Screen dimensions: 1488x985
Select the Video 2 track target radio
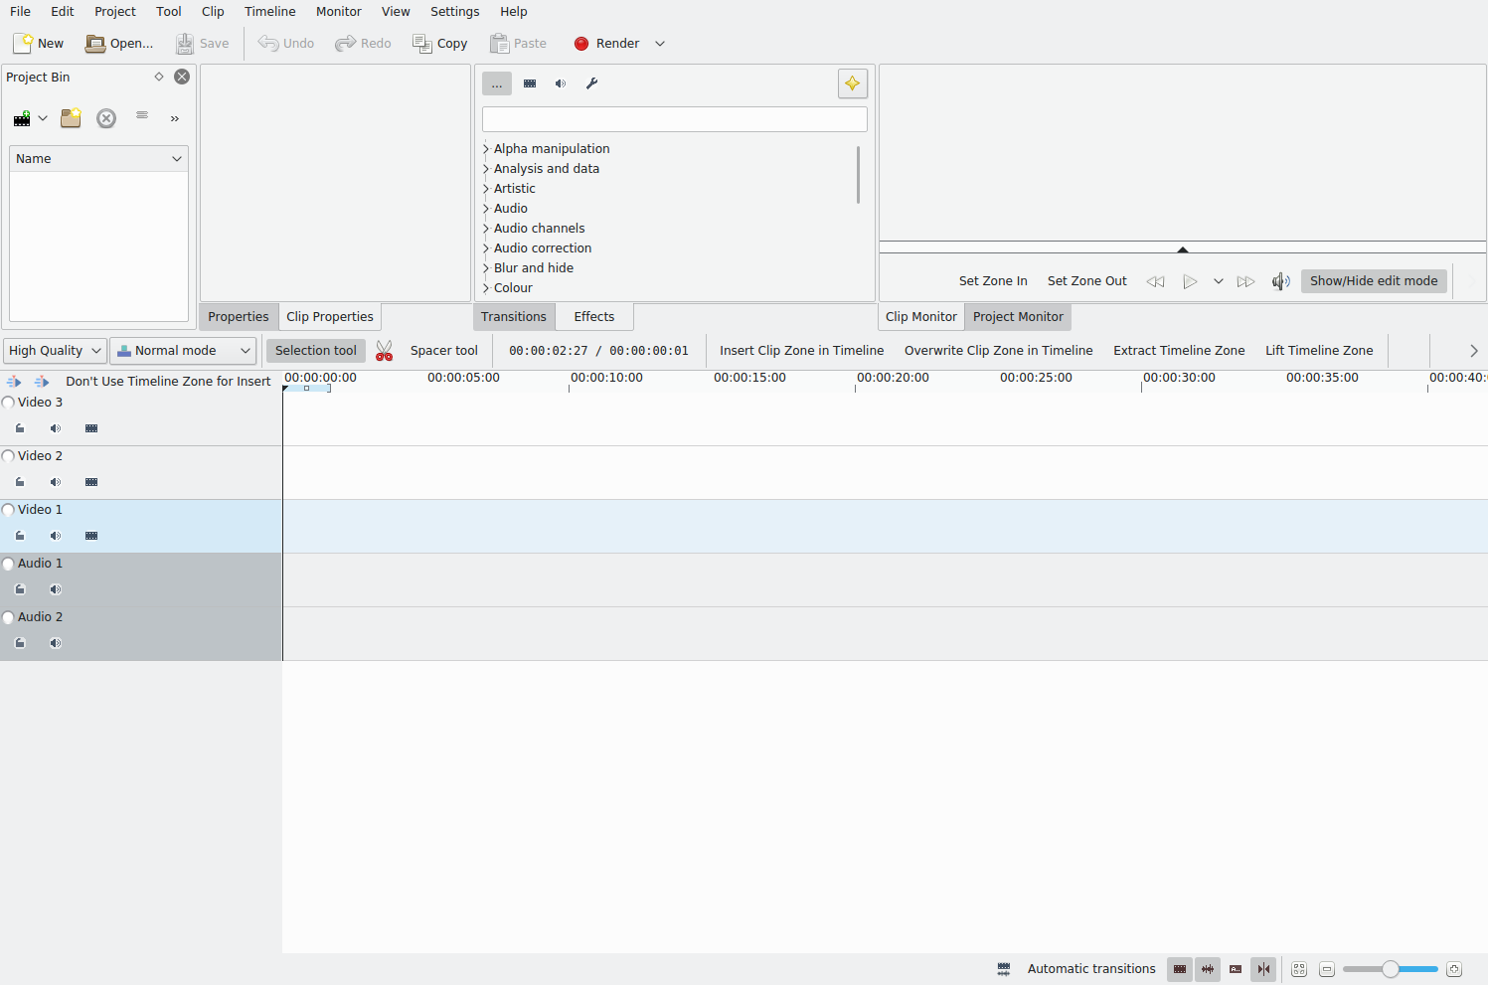(8, 456)
